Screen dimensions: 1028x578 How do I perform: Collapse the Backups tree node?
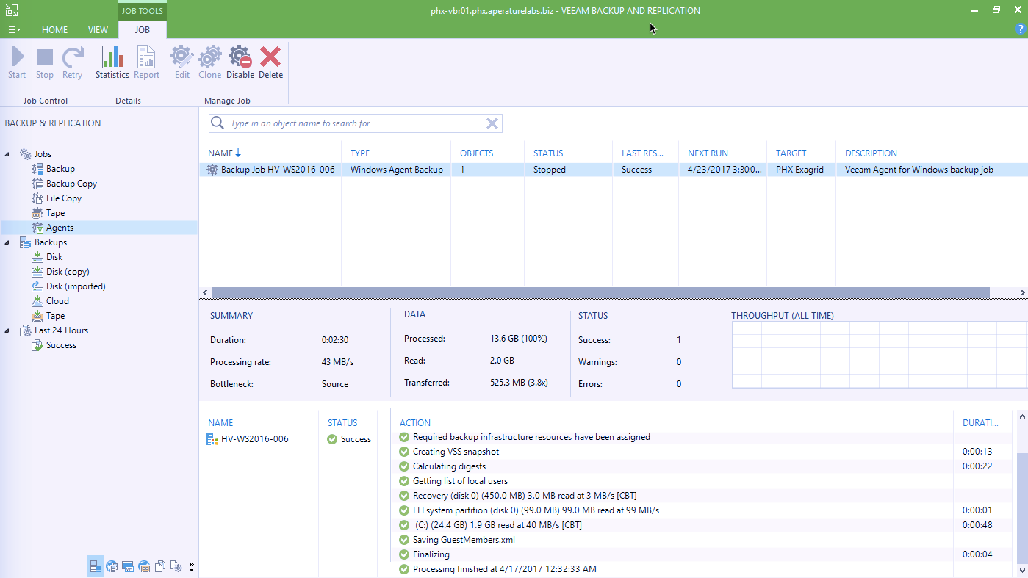8,242
